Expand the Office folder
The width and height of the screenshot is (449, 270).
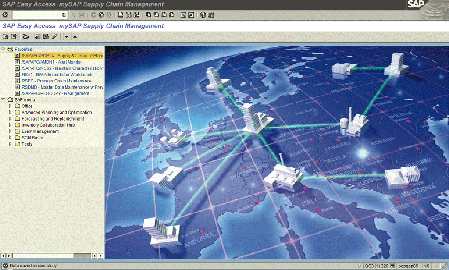[10, 106]
